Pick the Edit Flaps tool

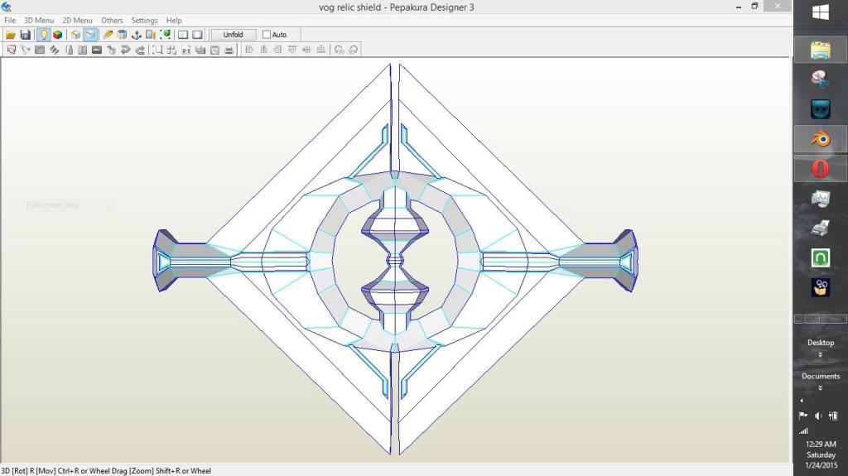click(54, 50)
